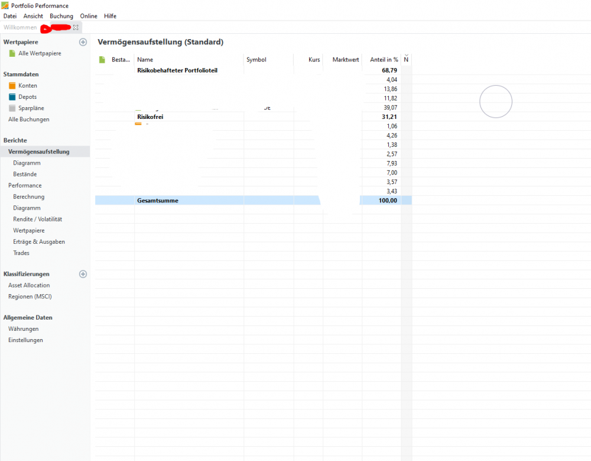The image size is (591, 461).
Task: Sort by Marktwert column header
Action: pyautogui.click(x=342, y=60)
